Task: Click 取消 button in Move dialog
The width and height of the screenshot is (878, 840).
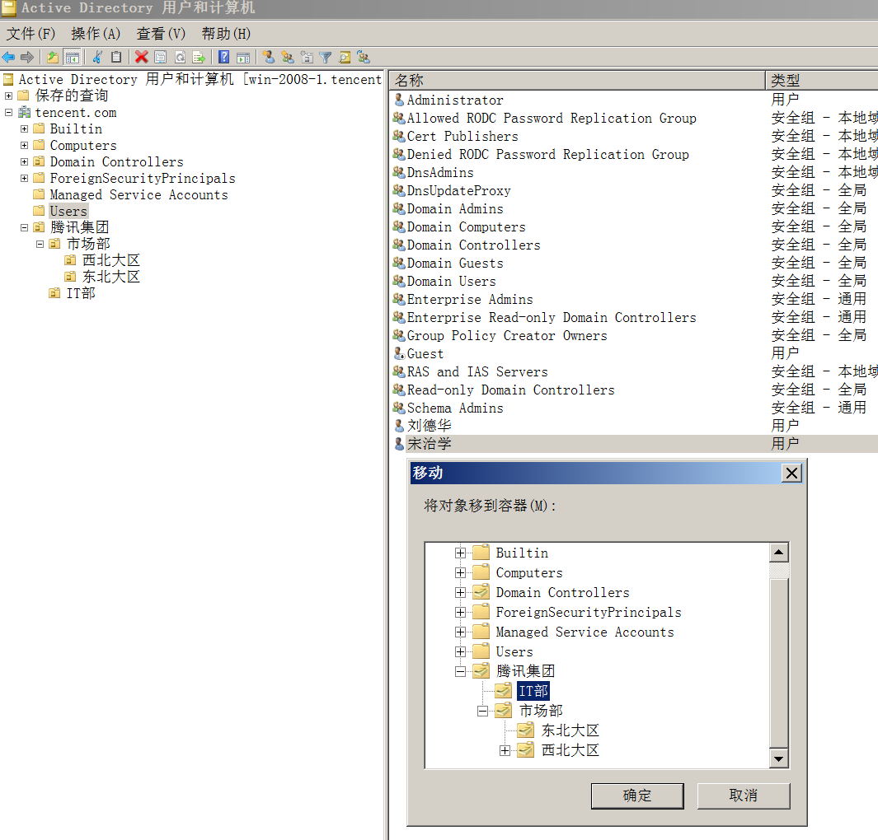Action: [743, 796]
